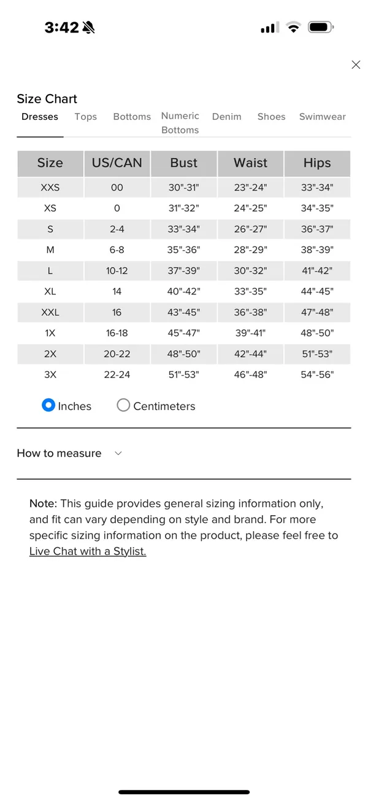Open the Swimwear size tab
This screenshot has height=801, width=368.
(323, 116)
